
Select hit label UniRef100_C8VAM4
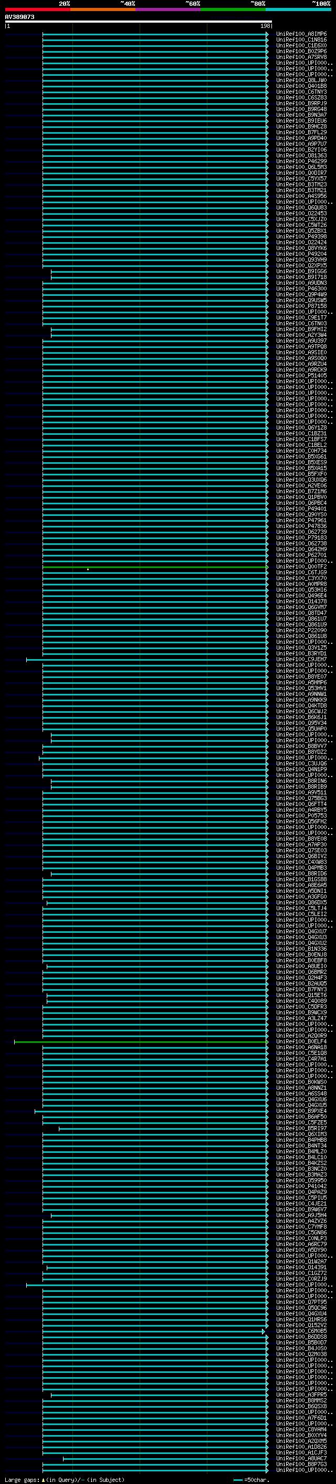(301, 1430)
